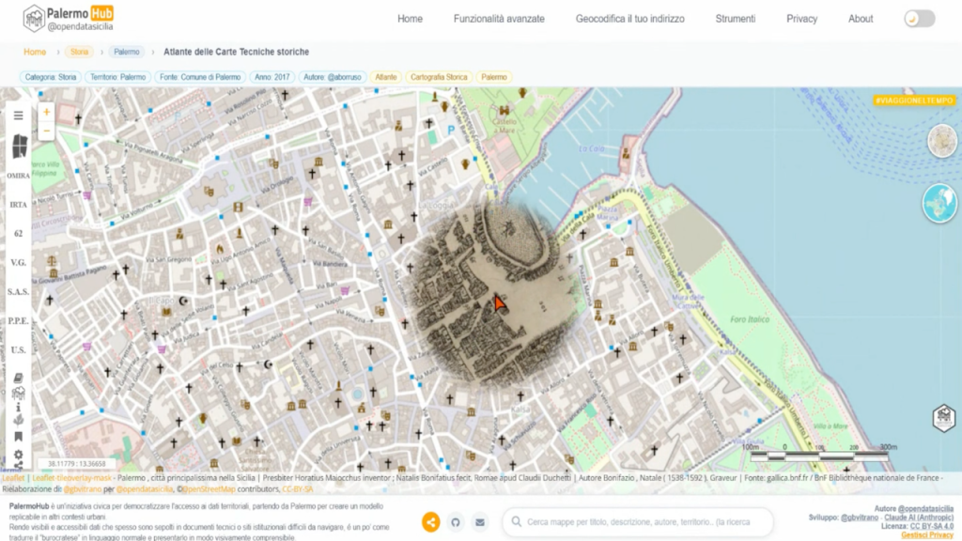Click the round historical map thumbnail

click(941, 141)
